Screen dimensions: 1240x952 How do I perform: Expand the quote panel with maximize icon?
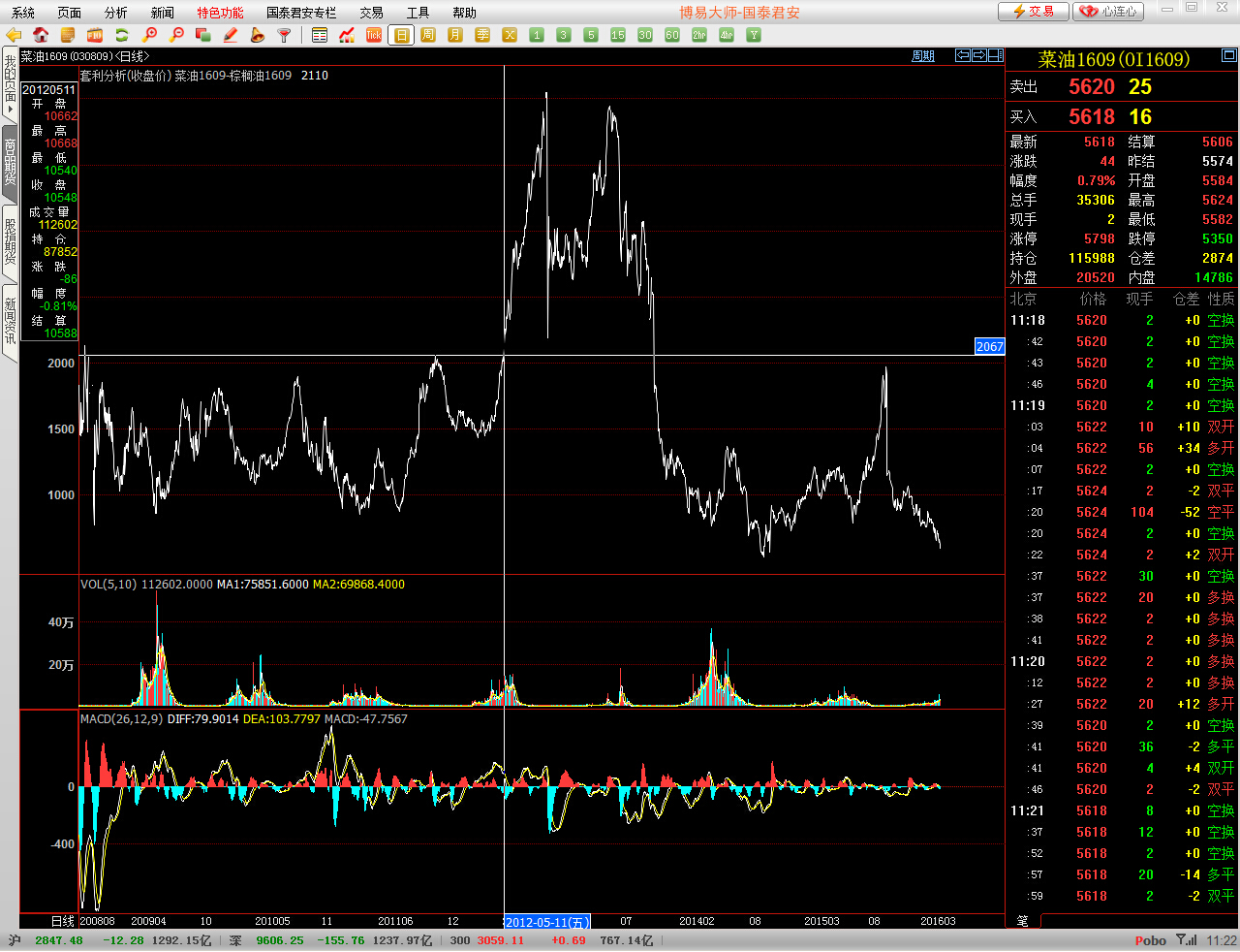pyautogui.click(x=1228, y=56)
